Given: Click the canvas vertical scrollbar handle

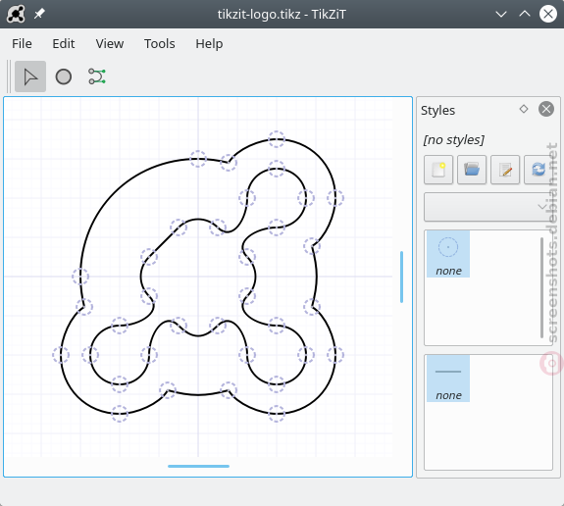Looking at the screenshot, I should coord(402,277).
